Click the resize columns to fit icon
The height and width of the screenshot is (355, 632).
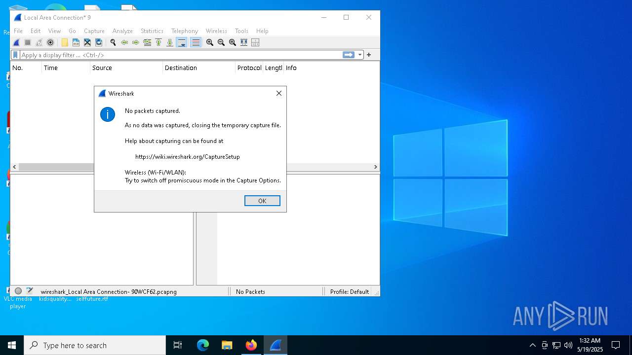click(244, 42)
